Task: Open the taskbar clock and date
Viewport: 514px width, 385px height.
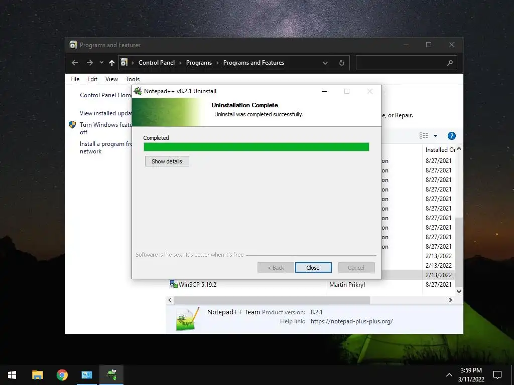Action: point(471,375)
